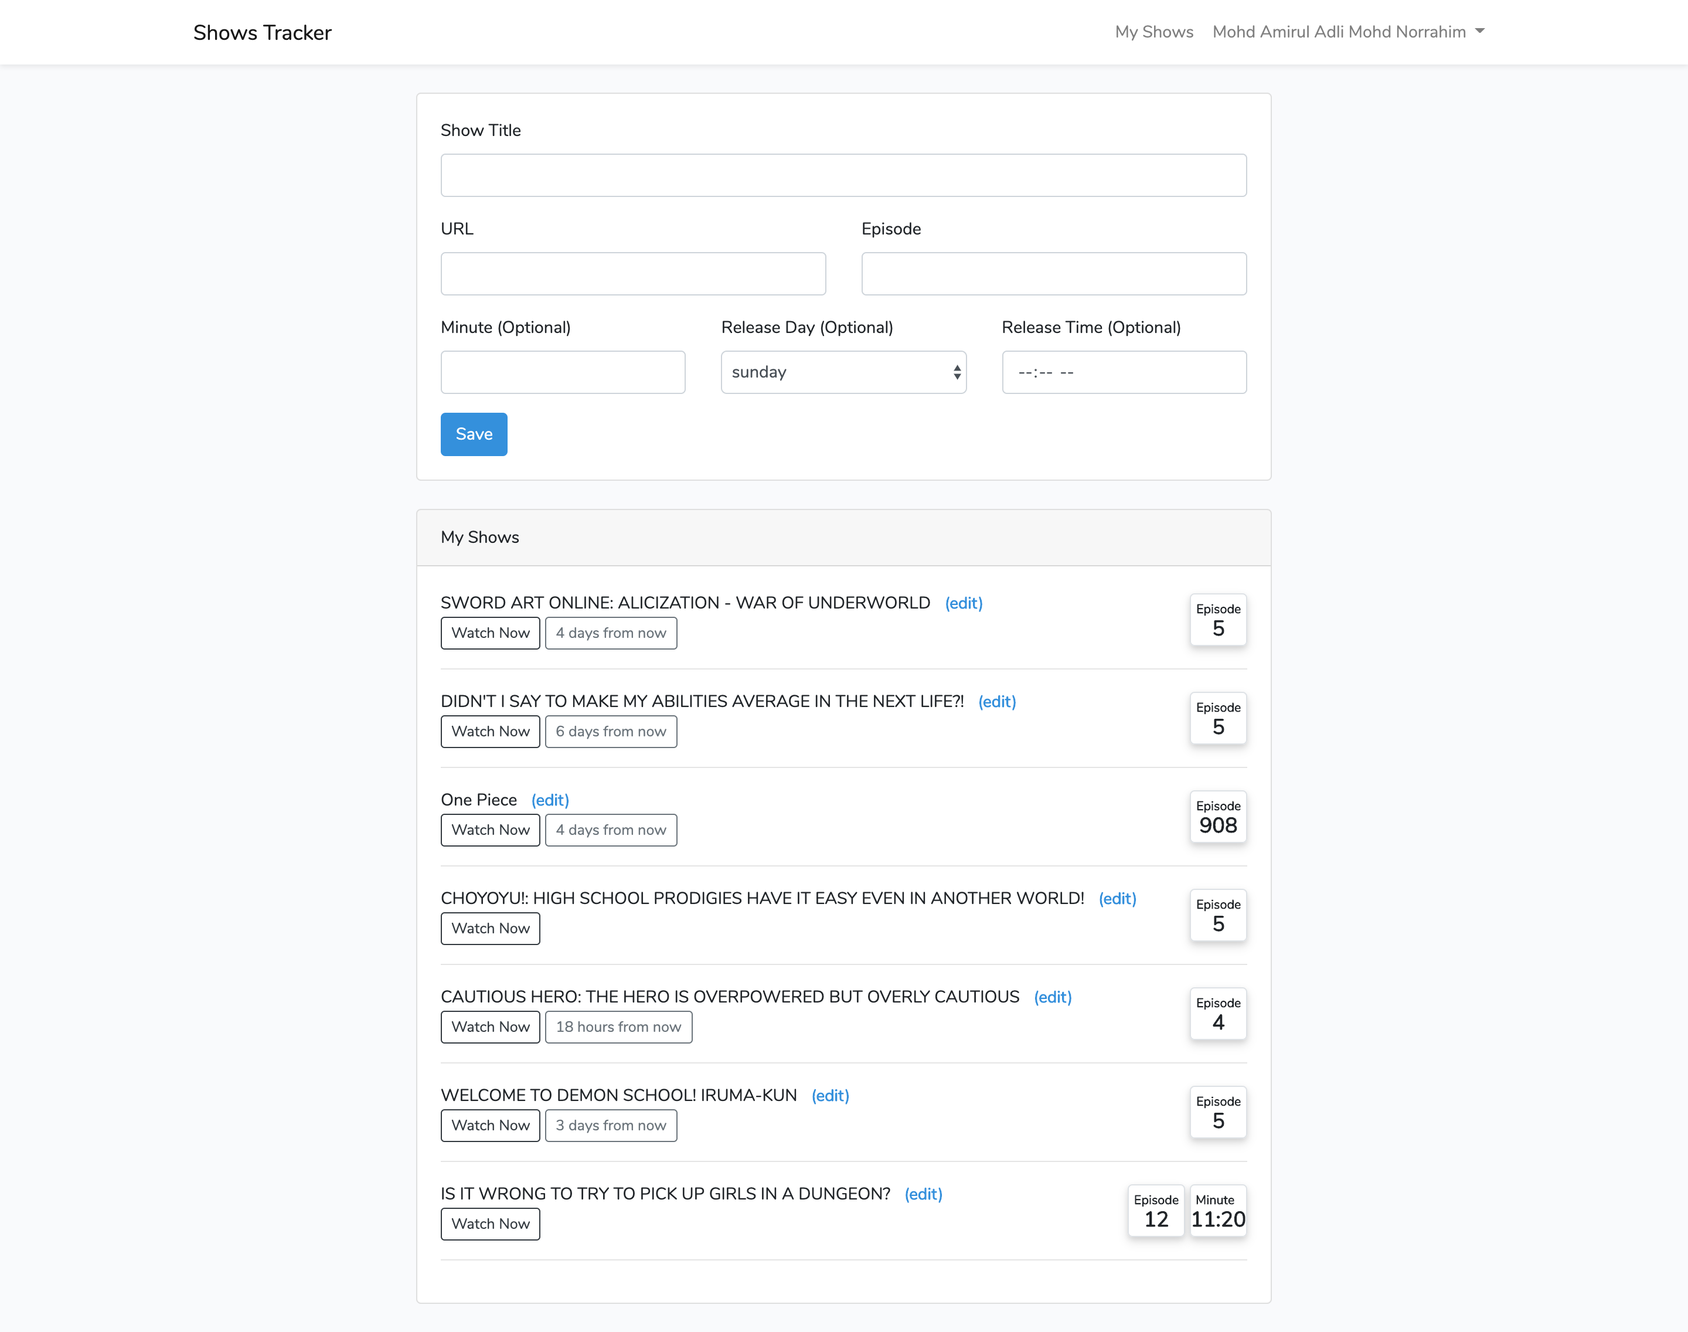The image size is (1688, 1332).
Task: Click the Shows Tracker brand title
Action: point(262,32)
